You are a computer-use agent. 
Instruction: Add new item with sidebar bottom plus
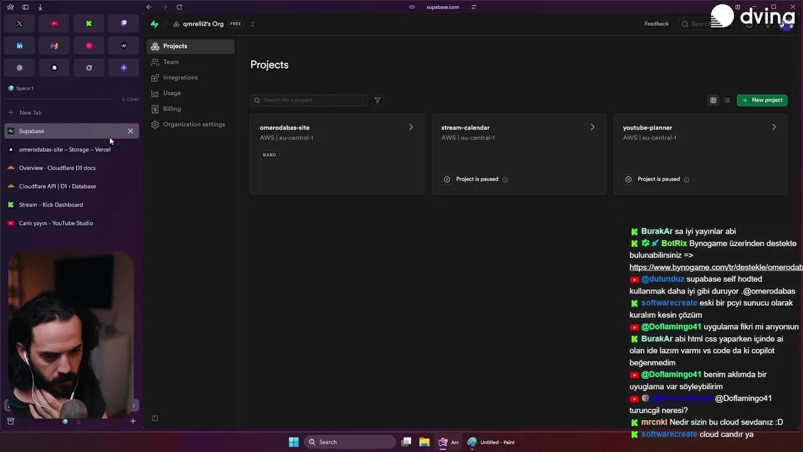[132, 421]
